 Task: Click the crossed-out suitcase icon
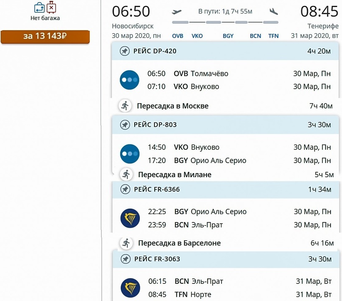51,8
